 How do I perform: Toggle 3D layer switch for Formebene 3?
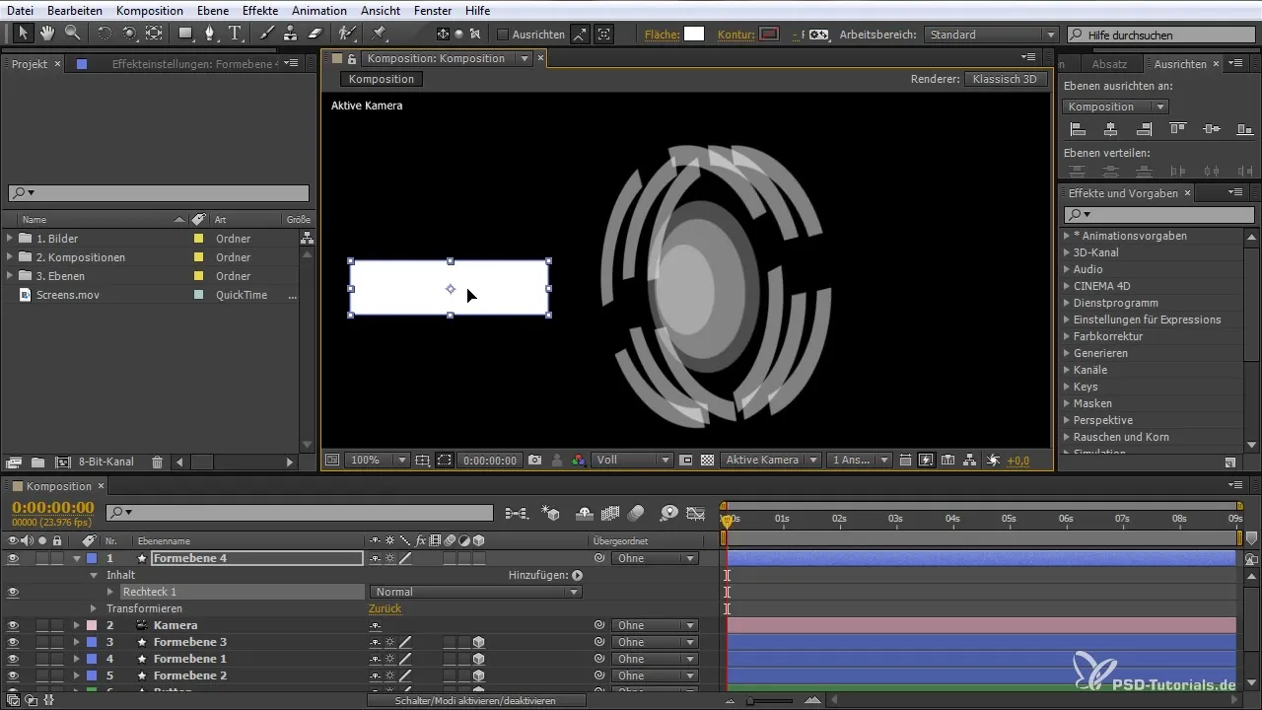click(x=478, y=642)
